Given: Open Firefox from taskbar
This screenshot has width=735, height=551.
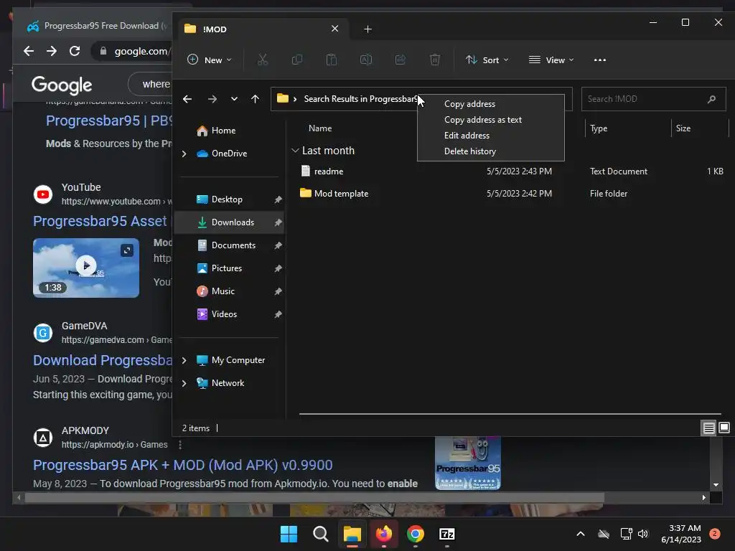Looking at the screenshot, I should pos(384,534).
